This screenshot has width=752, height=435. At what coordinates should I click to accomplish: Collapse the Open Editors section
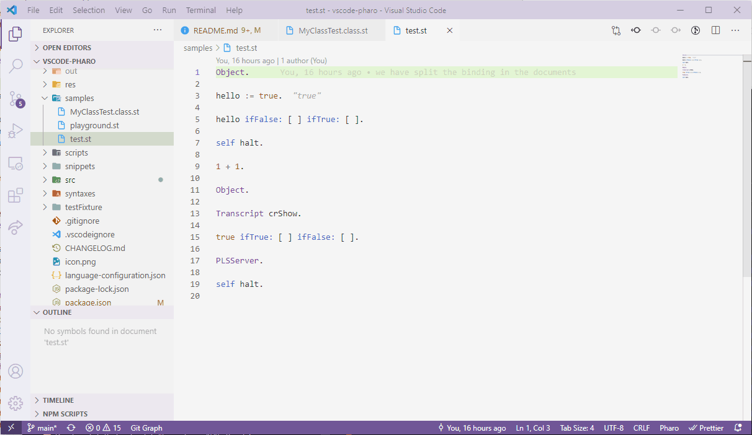coord(102,48)
